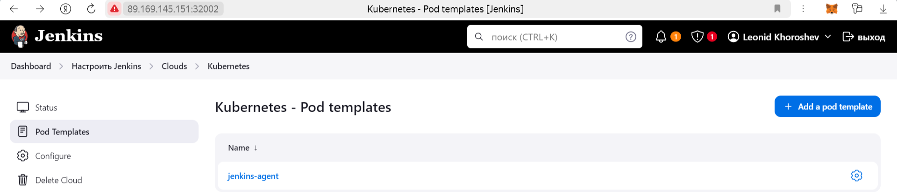Open the browser downloads arrow icon
The width and height of the screenshot is (897, 195).
883,9
